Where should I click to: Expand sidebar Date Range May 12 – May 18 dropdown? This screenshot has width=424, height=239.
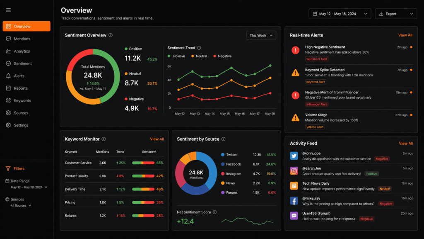[x=29, y=187]
